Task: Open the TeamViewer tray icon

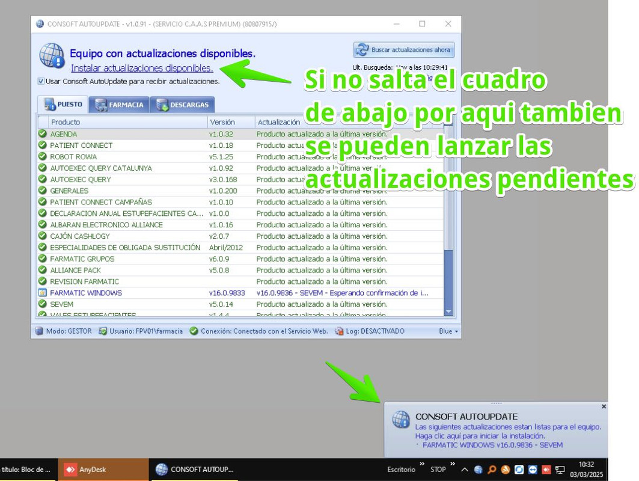Action: (533, 470)
